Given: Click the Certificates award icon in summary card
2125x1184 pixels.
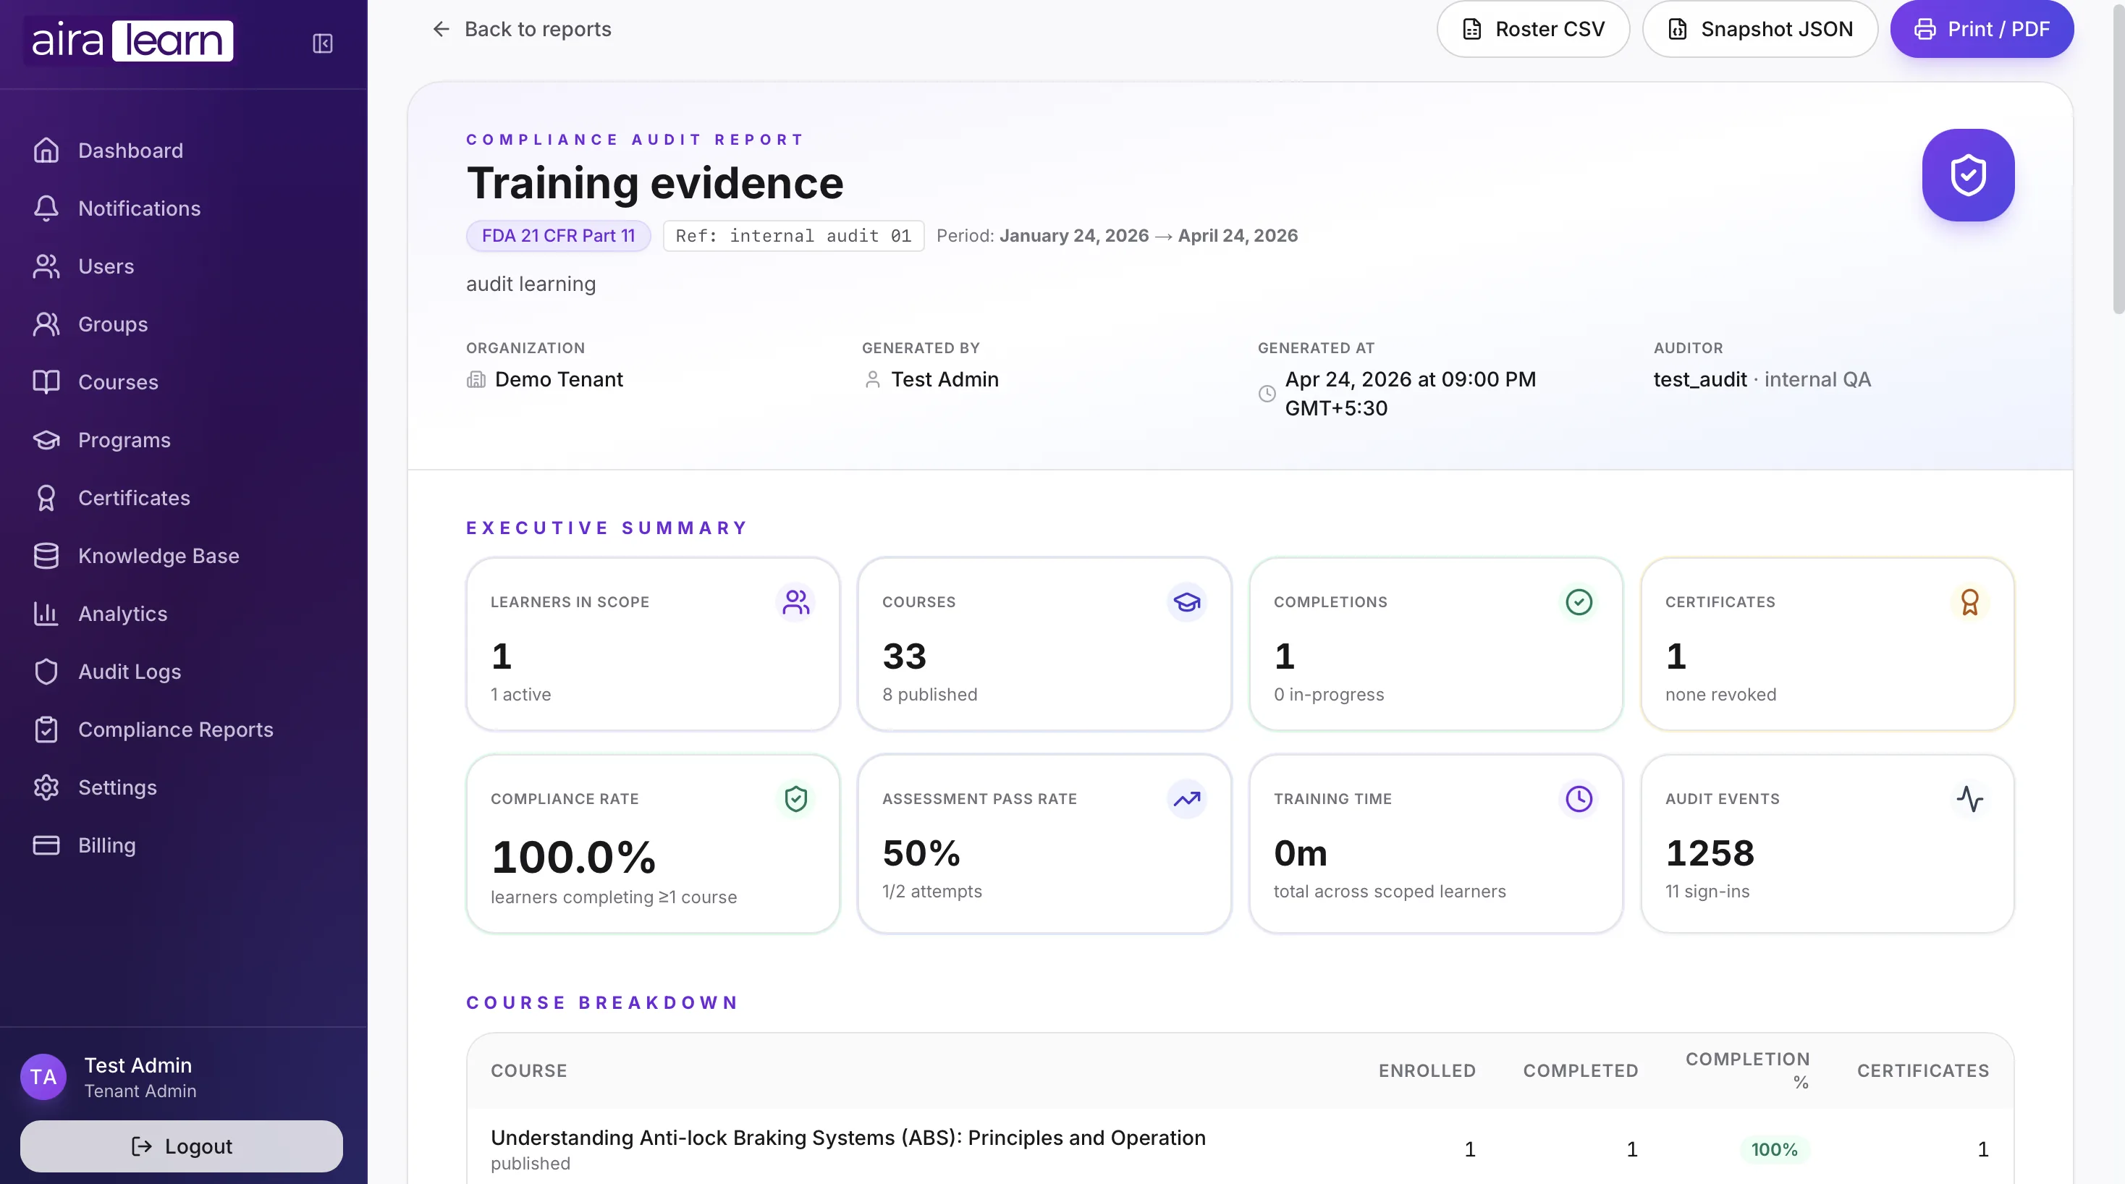Looking at the screenshot, I should tap(1970, 602).
